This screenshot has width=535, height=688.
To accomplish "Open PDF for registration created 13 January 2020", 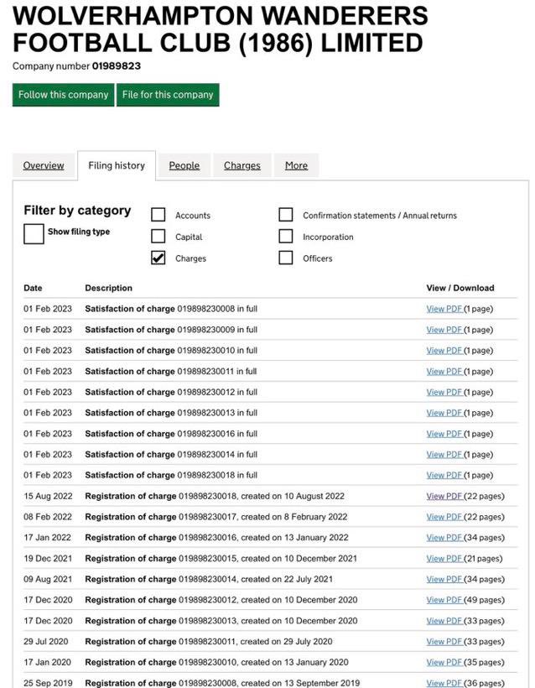I will tap(444, 662).
